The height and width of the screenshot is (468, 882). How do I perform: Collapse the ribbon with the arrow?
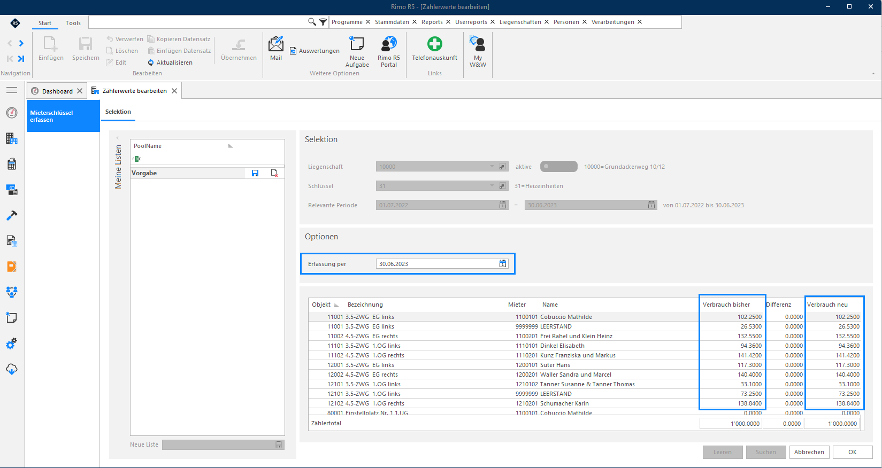point(873,74)
